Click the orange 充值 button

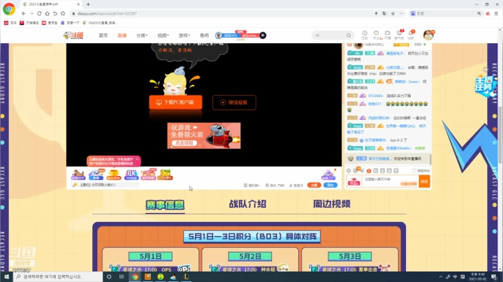pyautogui.click(x=314, y=185)
